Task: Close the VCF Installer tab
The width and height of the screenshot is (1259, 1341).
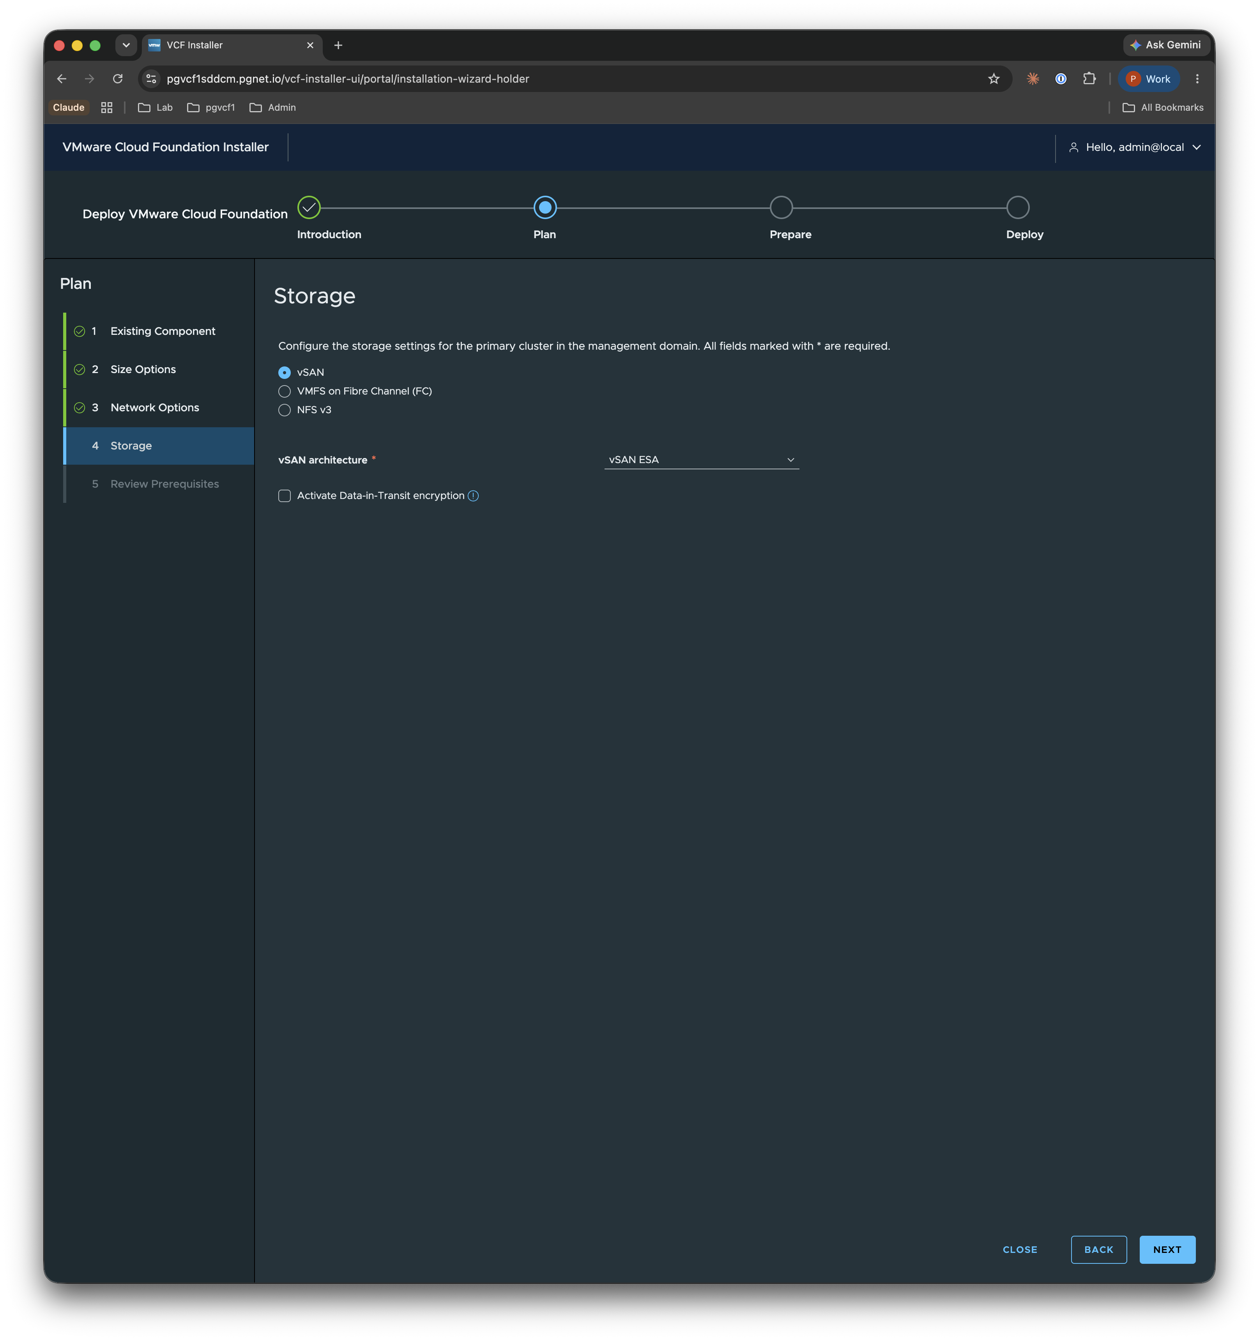Action: pos(310,45)
